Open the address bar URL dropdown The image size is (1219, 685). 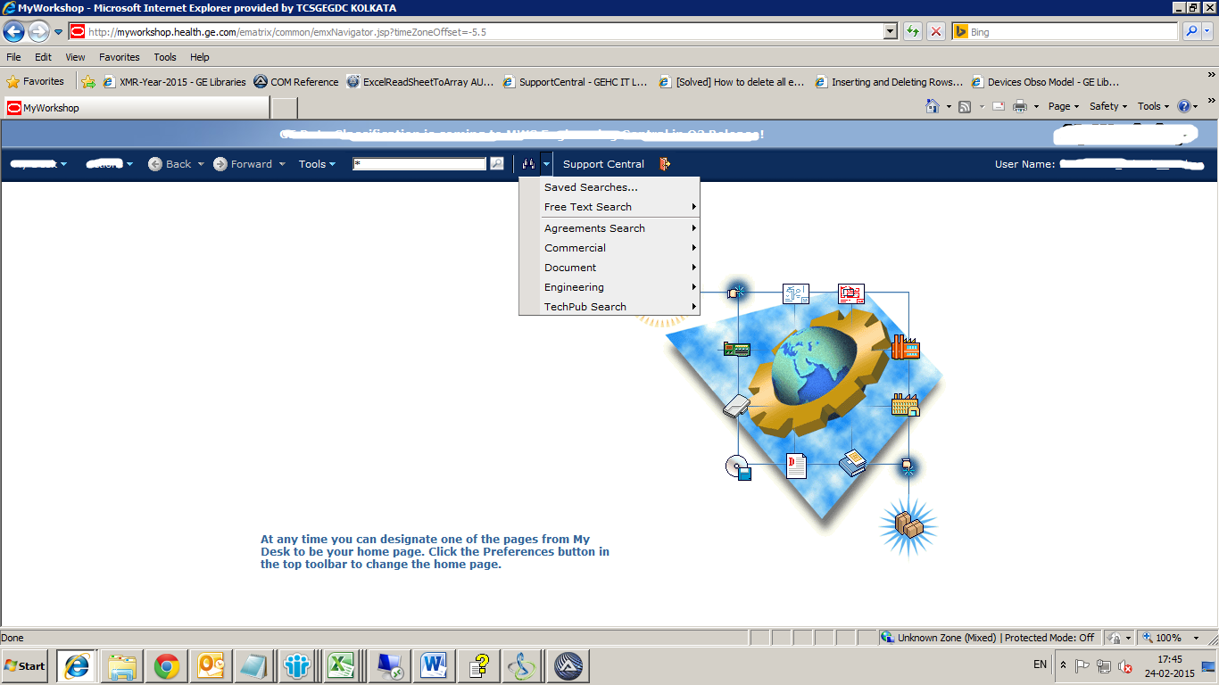click(890, 32)
